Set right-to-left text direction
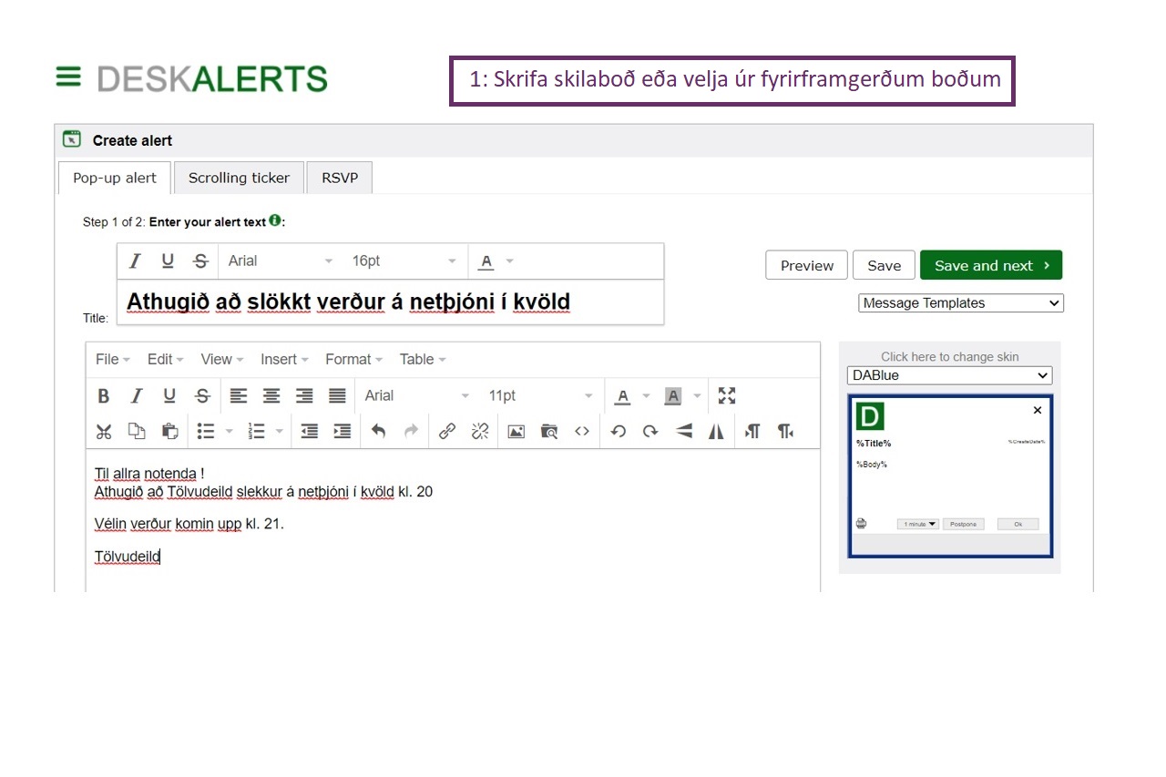The image size is (1166, 777). pyautogui.click(x=785, y=432)
